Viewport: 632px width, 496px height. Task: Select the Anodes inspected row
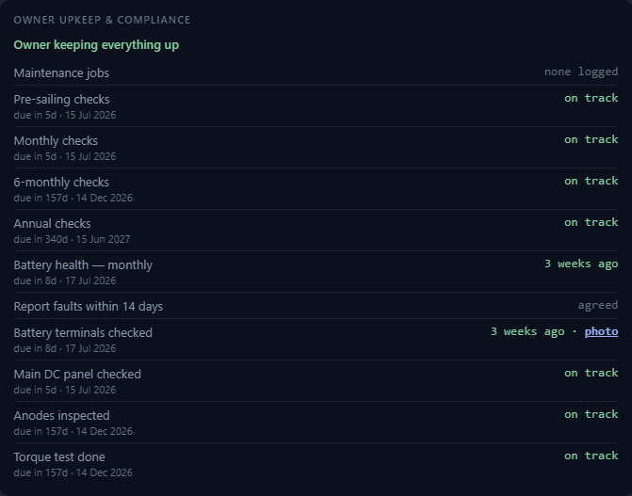pyautogui.click(x=316, y=423)
